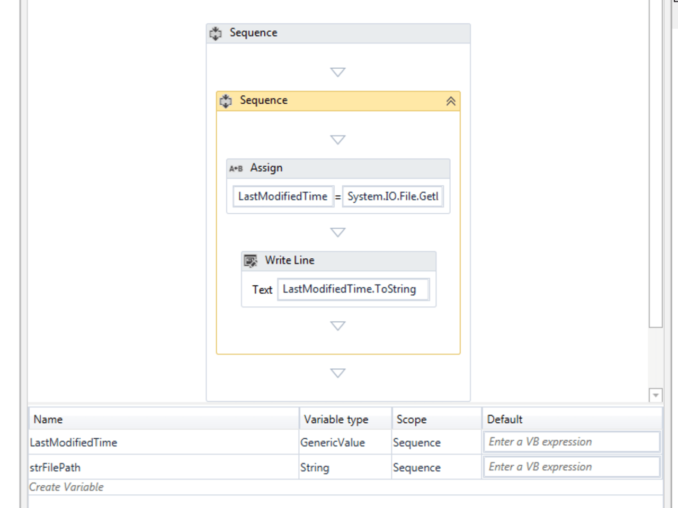Open GenericValue type cell for LastModifiedTime
The image size is (678, 508).
click(345, 442)
